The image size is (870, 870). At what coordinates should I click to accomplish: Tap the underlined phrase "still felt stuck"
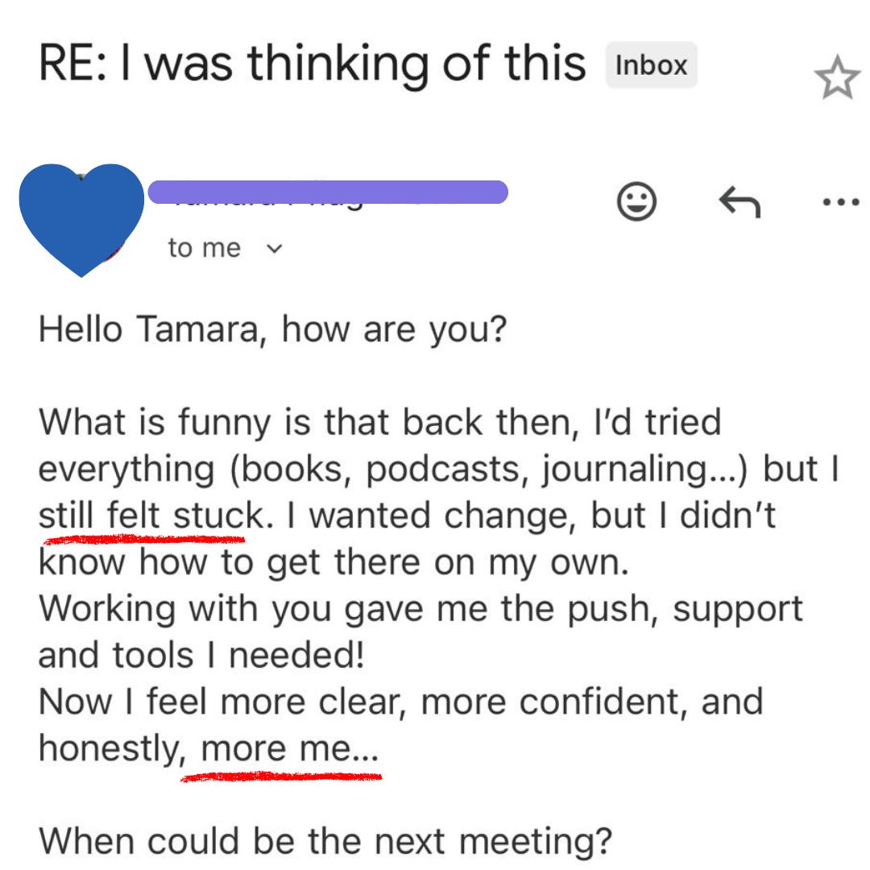pyautogui.click(x=151, y=516)
